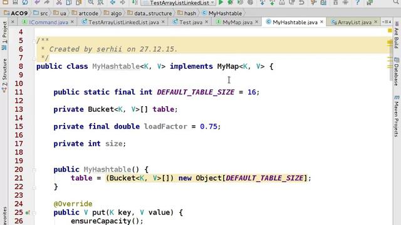Open Find with the magnifier toolbar icon

(x=91, y=2)
